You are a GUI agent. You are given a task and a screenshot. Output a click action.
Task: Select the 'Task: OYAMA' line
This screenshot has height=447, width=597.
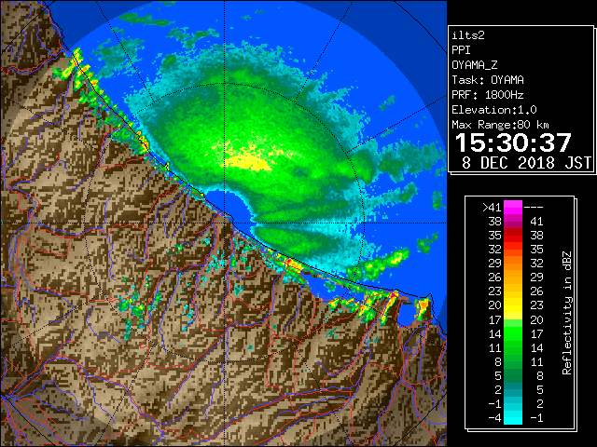[x=488, y=80]
